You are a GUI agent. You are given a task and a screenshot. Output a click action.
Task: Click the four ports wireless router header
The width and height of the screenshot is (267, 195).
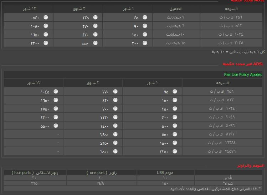[35, 173]
